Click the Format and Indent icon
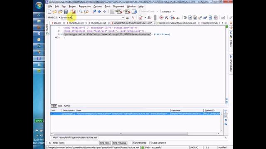 coord(185,17)
